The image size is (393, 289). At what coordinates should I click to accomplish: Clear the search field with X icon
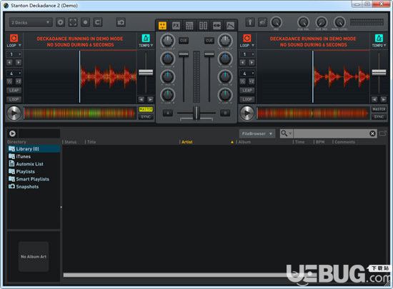372,133
